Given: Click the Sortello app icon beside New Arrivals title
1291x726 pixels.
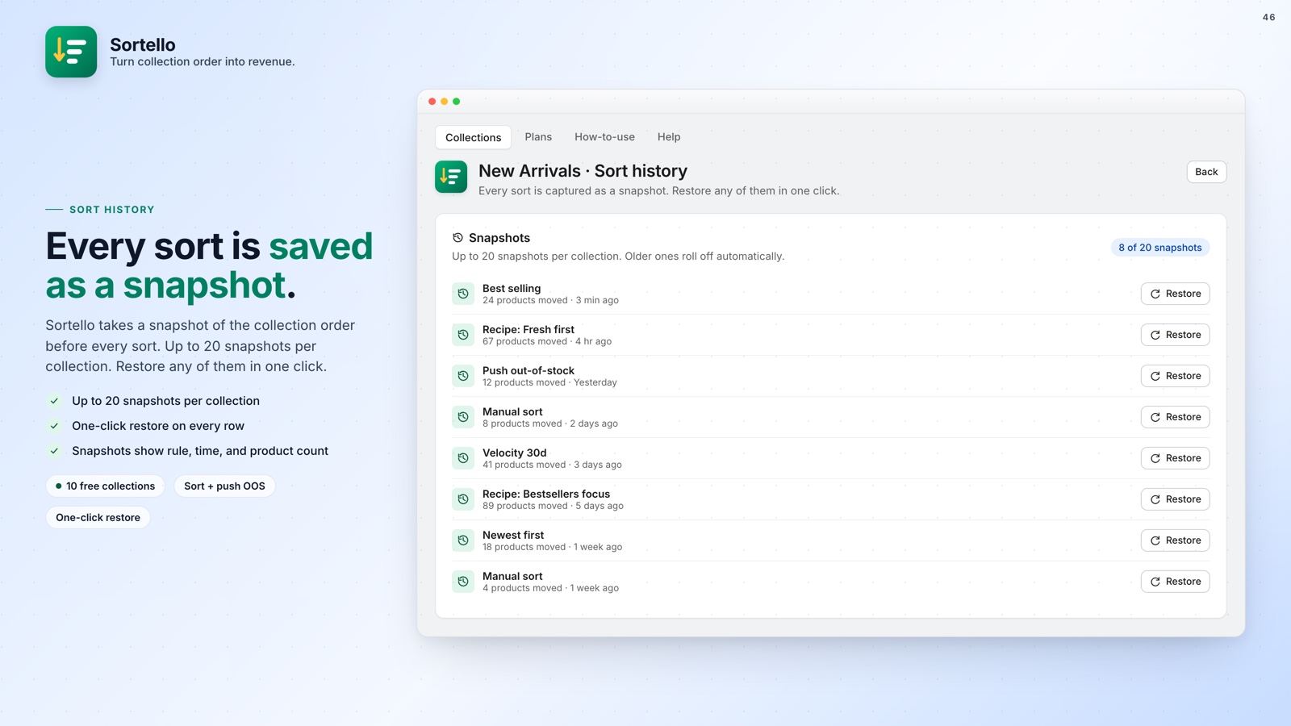Looking at the screenshot, I should click(451, 177).
